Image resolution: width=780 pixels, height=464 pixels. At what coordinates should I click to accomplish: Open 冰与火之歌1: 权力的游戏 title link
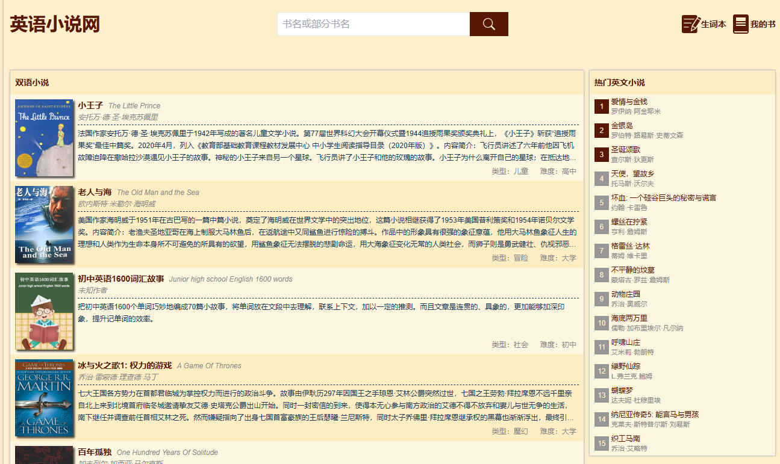[x=125, y=365]
